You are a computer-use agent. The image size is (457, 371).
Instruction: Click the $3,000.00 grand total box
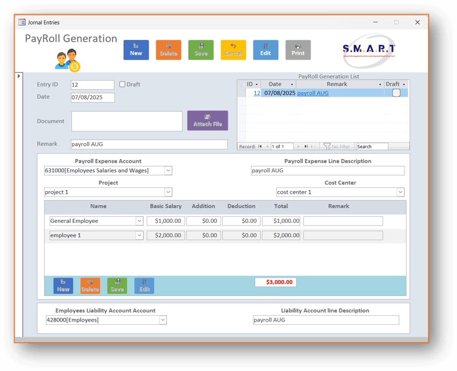tap(275, 282)
